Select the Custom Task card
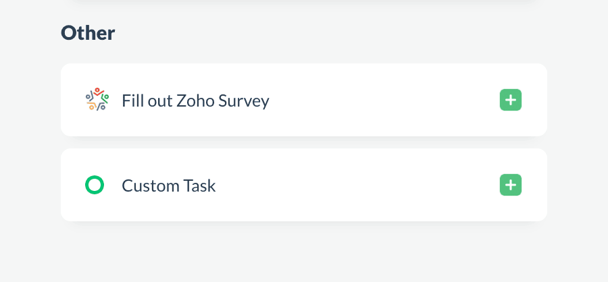The width and height of the screenshot is (608, 282). [303, 185]
